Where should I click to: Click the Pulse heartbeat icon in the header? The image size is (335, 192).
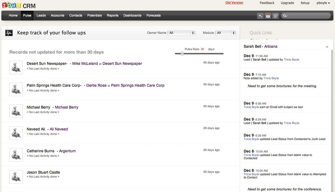click(9, 33)
